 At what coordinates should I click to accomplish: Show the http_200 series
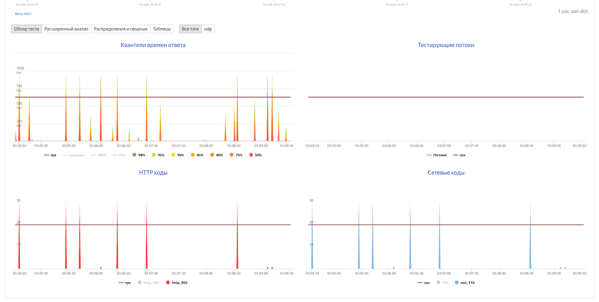[149, 283]
